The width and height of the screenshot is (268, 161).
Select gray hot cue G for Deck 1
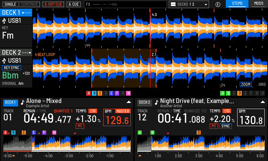[123, 93]
